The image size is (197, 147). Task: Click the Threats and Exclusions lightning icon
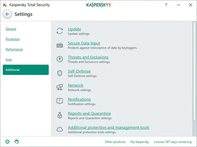[60, 59]
